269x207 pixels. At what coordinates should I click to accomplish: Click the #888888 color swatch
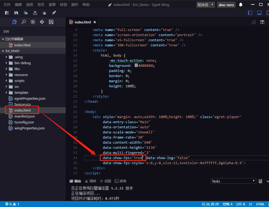pos(136,65)
